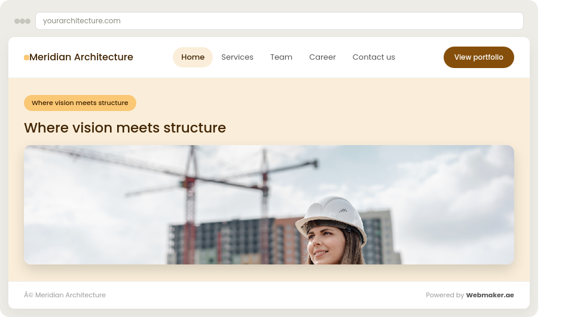Click the Powered by footer text
568x317 pixels.
coord(445,295)
